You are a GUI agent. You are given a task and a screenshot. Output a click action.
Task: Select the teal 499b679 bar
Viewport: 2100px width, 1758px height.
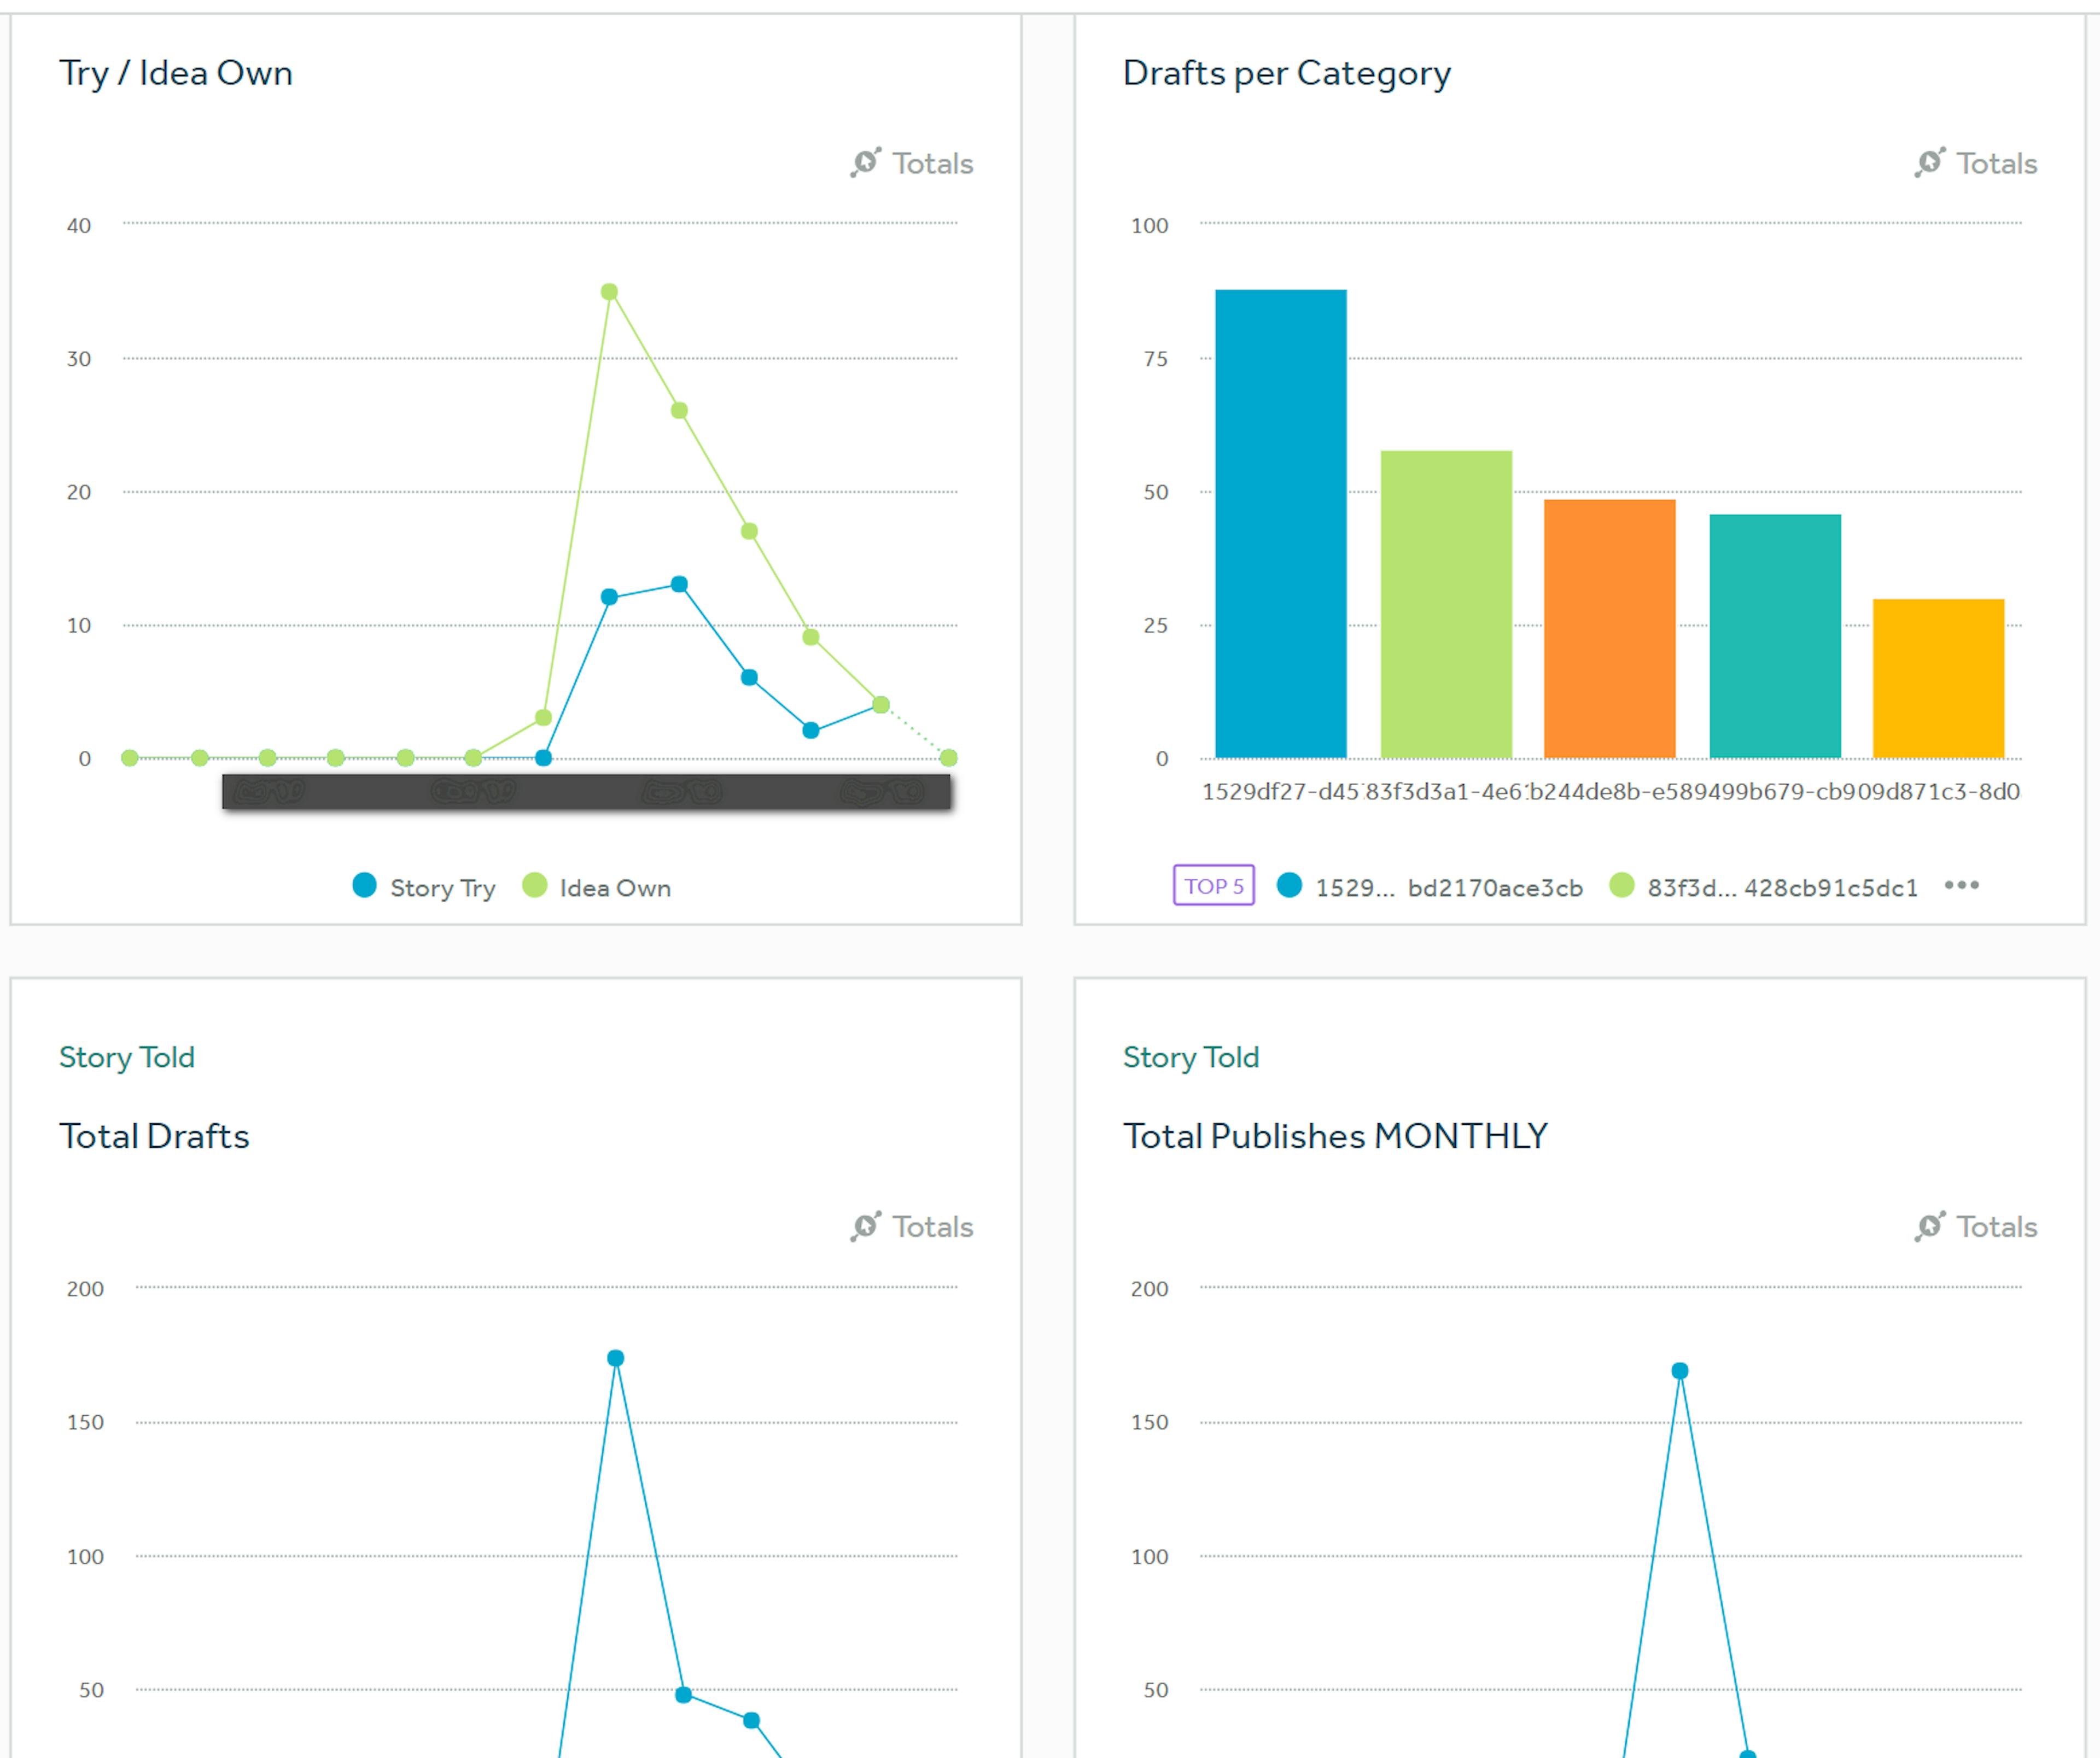1775,636
